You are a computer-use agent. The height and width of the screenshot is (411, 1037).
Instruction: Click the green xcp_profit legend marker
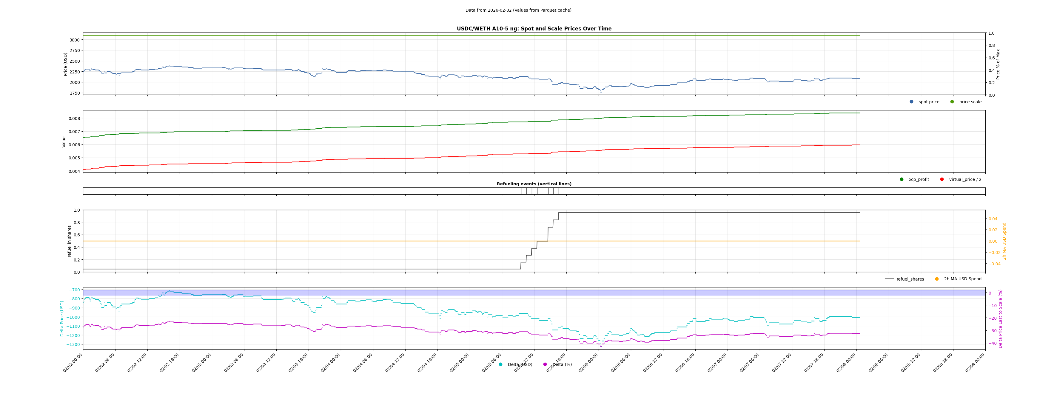coord(902,180)
